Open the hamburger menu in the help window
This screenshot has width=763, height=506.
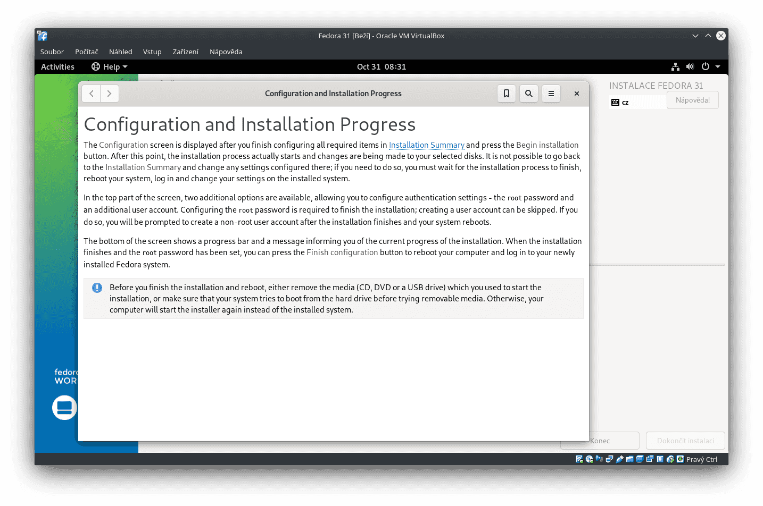[551, 93]
